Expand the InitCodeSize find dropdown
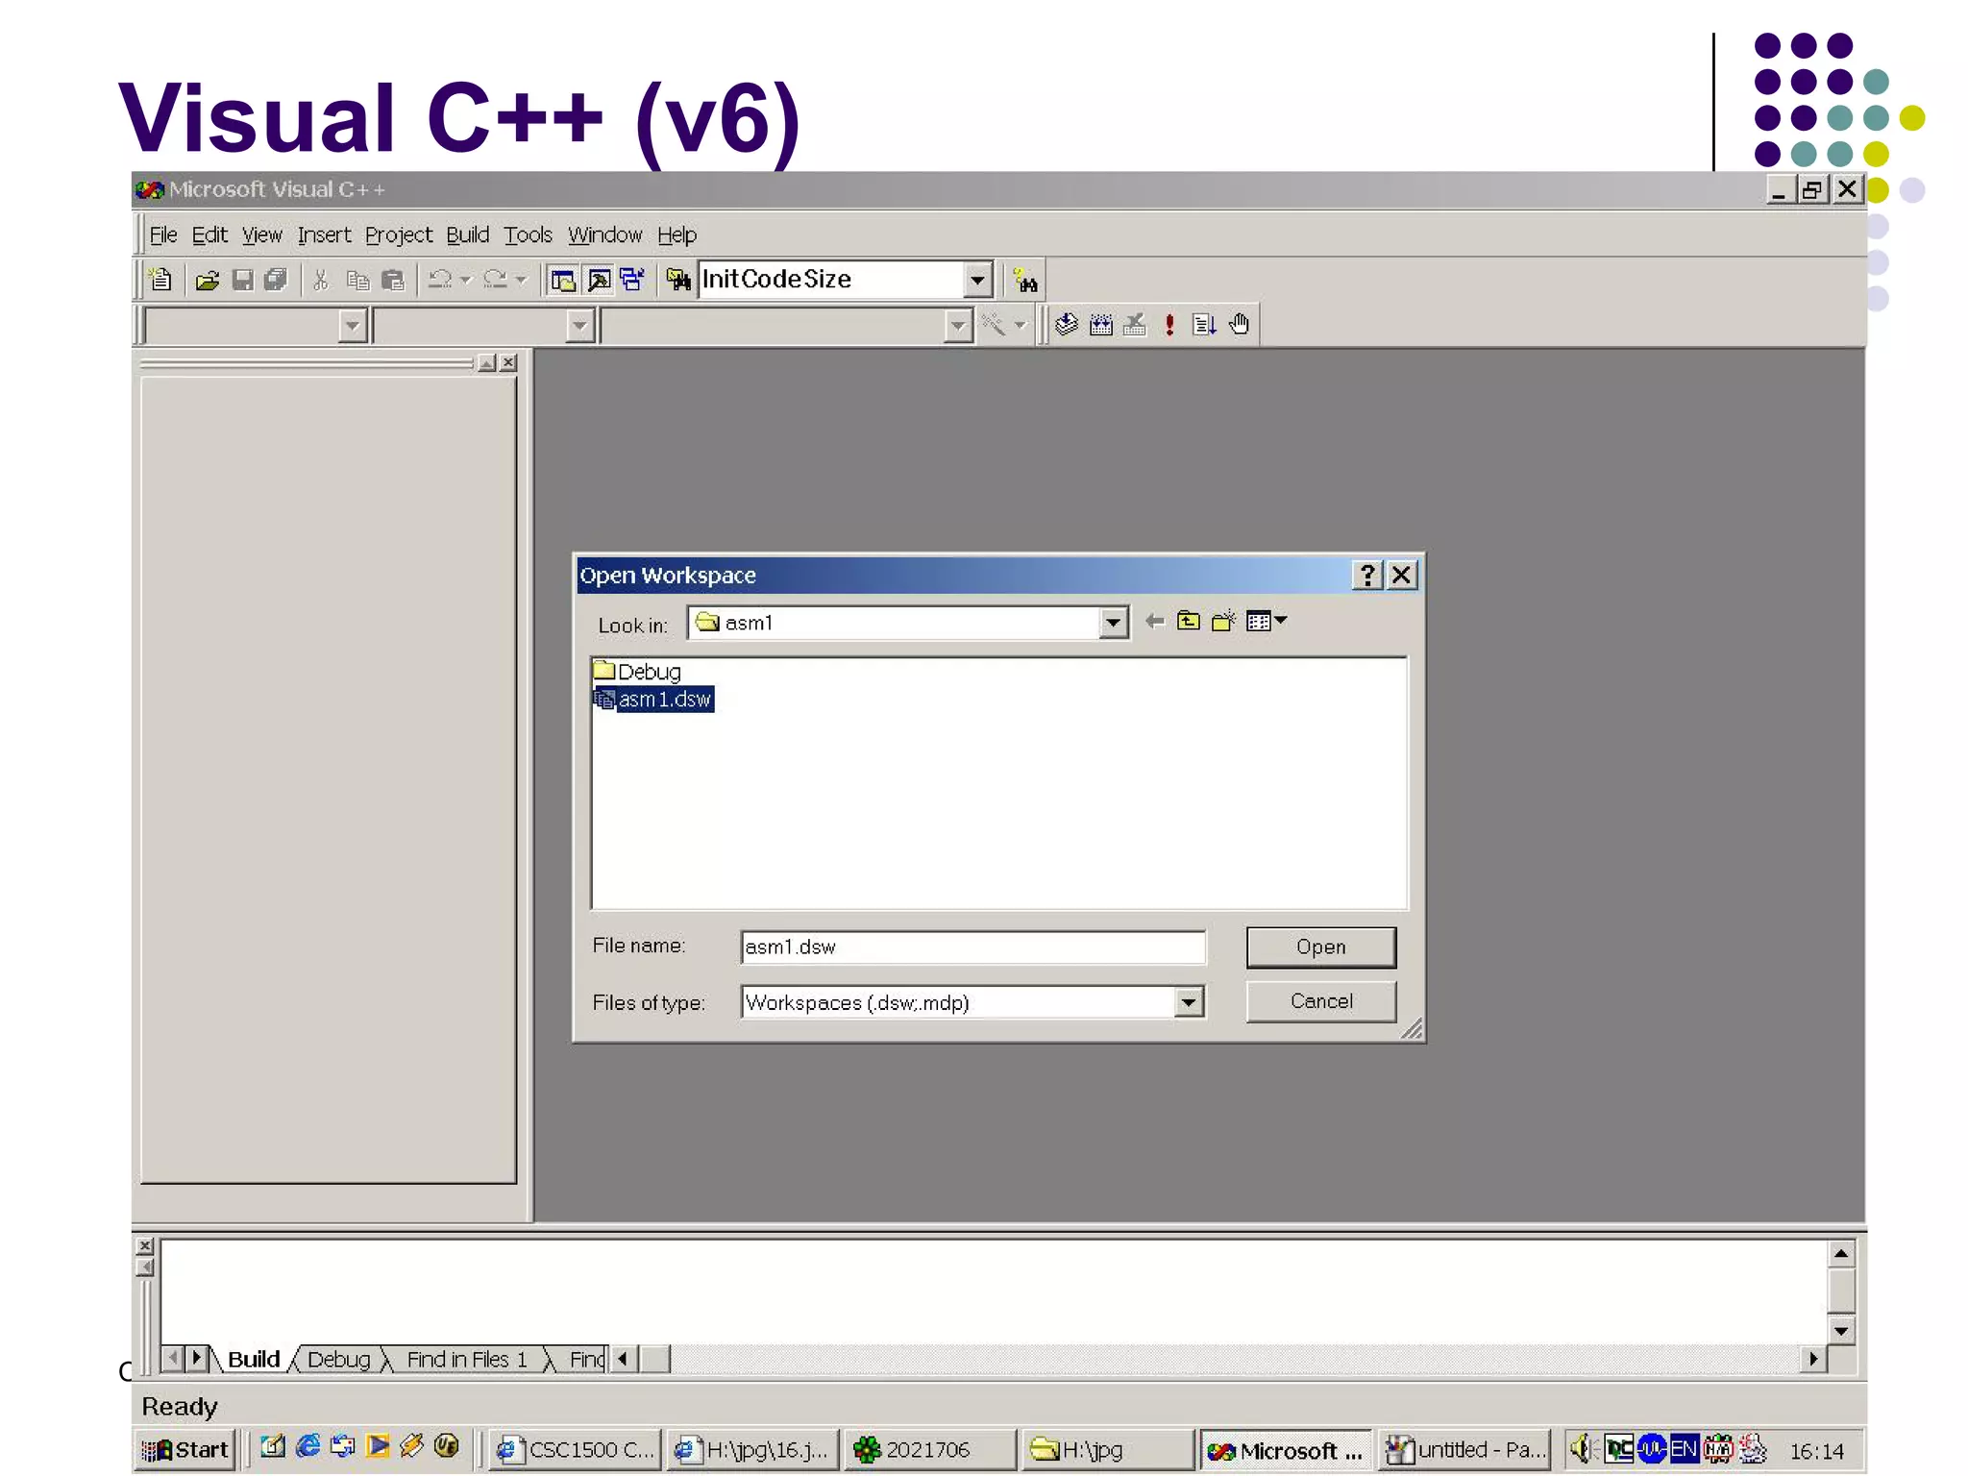1968x1476 pixels. pyautogui.click(x=977, y=280)
